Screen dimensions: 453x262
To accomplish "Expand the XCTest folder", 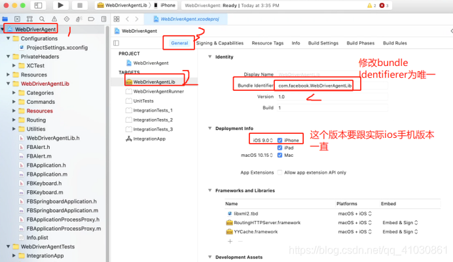I will pos(14,65).
